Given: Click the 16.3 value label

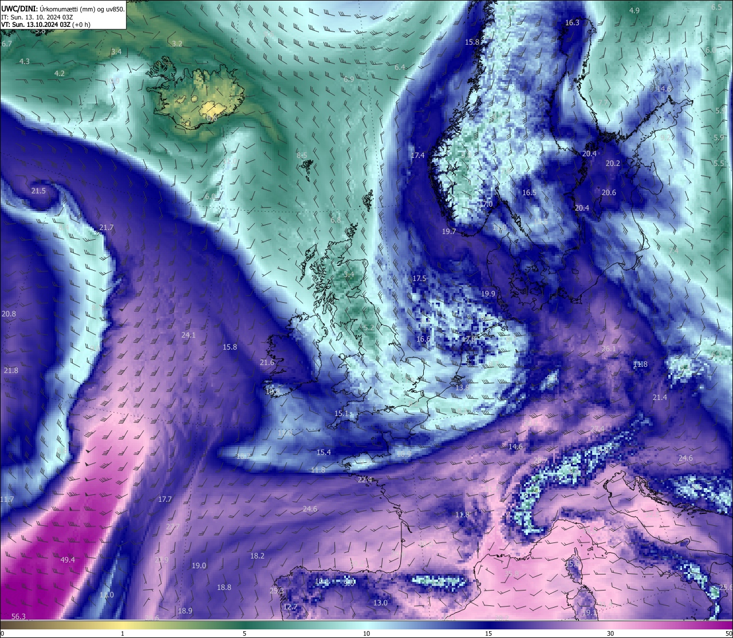Looking at the screenshot, I should click(x=572, y=23).
